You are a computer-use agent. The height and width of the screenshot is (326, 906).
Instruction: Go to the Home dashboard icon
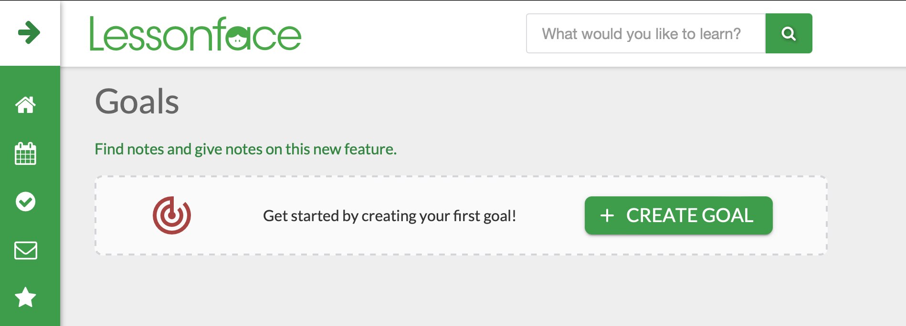(25, 105)
